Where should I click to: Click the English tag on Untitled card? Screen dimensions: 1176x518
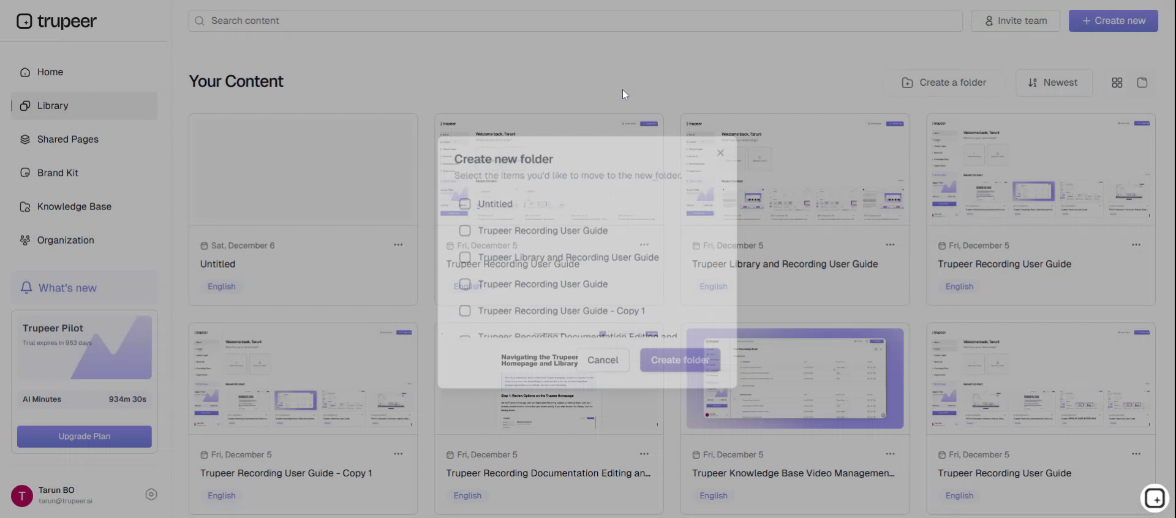click(x=221, y=287)
